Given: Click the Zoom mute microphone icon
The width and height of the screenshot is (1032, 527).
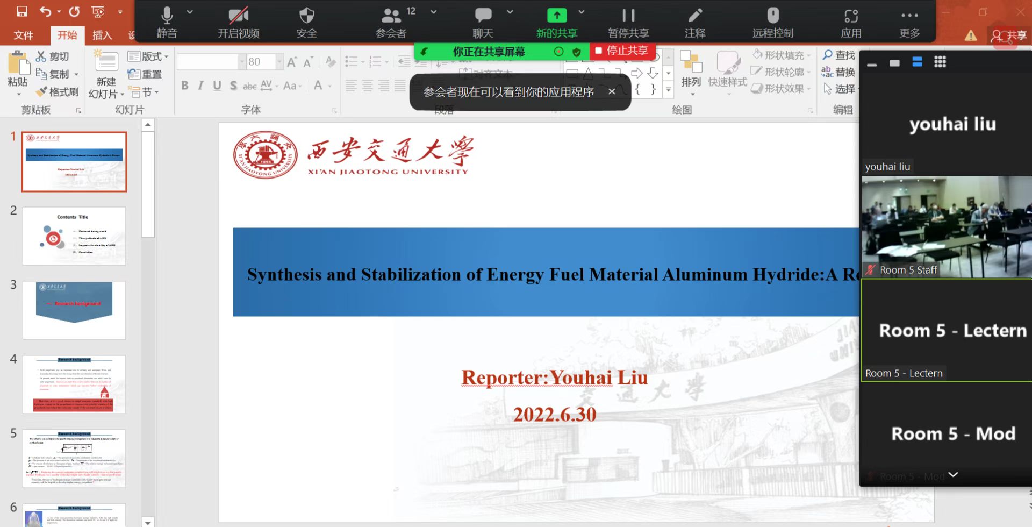Looking at the screenshot, I should click(167, 16).
